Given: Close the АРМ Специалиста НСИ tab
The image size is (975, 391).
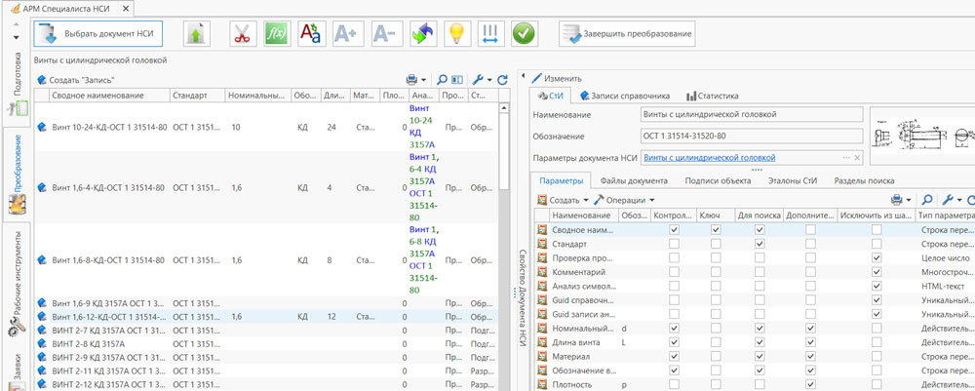Looking at the screenshot, I should pyautogui.click(x=126, y=9).
